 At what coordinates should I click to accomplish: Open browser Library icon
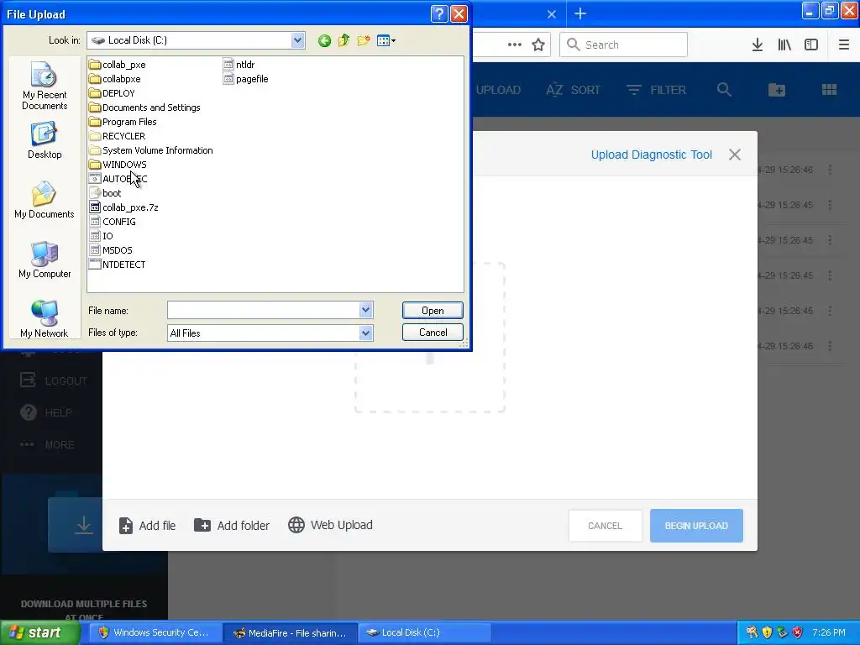click(784, 45)
